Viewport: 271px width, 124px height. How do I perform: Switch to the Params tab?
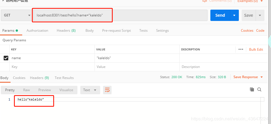point(10,31)
